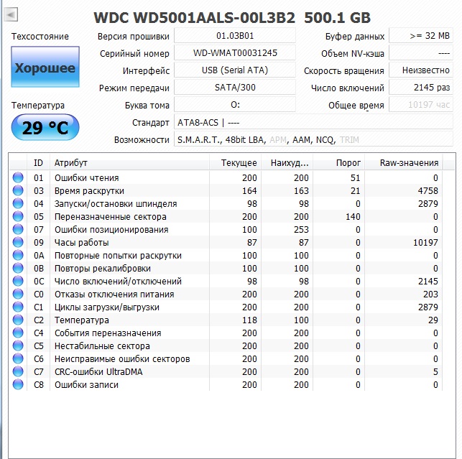Click the transfer mode field SATA/300
This screenshot has width=462, height=459.
click(235, 88)
